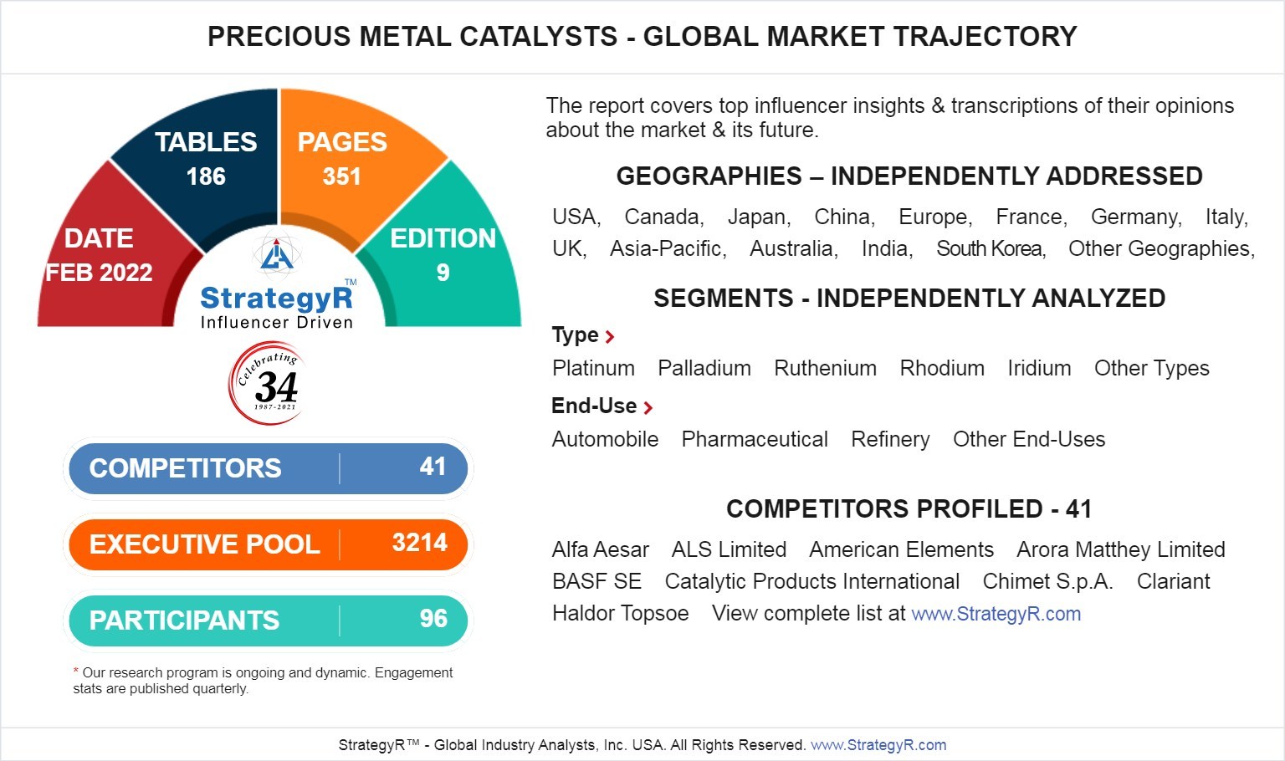Click the 'Other Geographies,' entry
The image size is (1285, 761).
(1161, 249)
